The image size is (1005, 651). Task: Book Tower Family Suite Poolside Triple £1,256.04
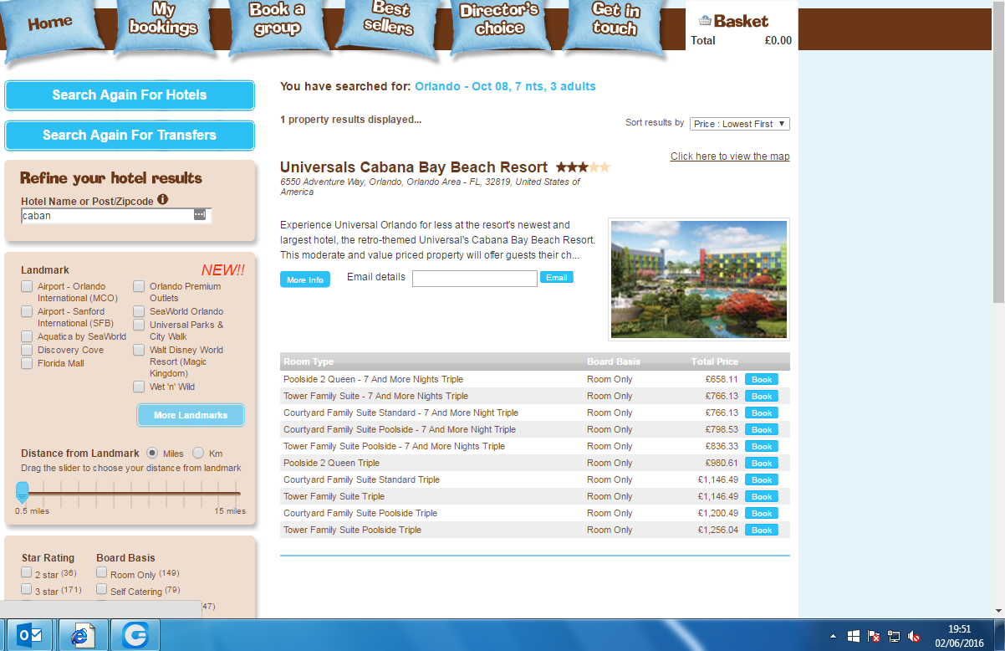[762, 530]
